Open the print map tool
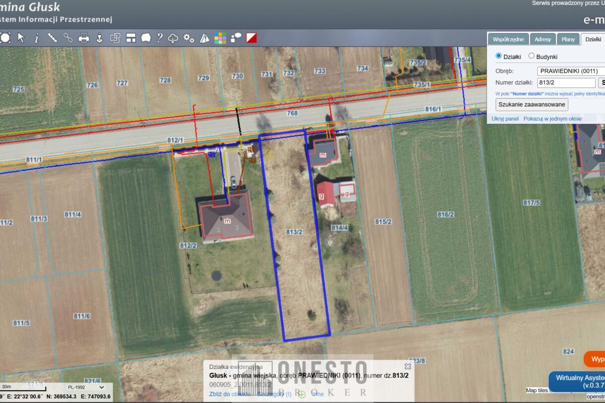The height and width of the screenshot is (403, 605). (84, 38)
